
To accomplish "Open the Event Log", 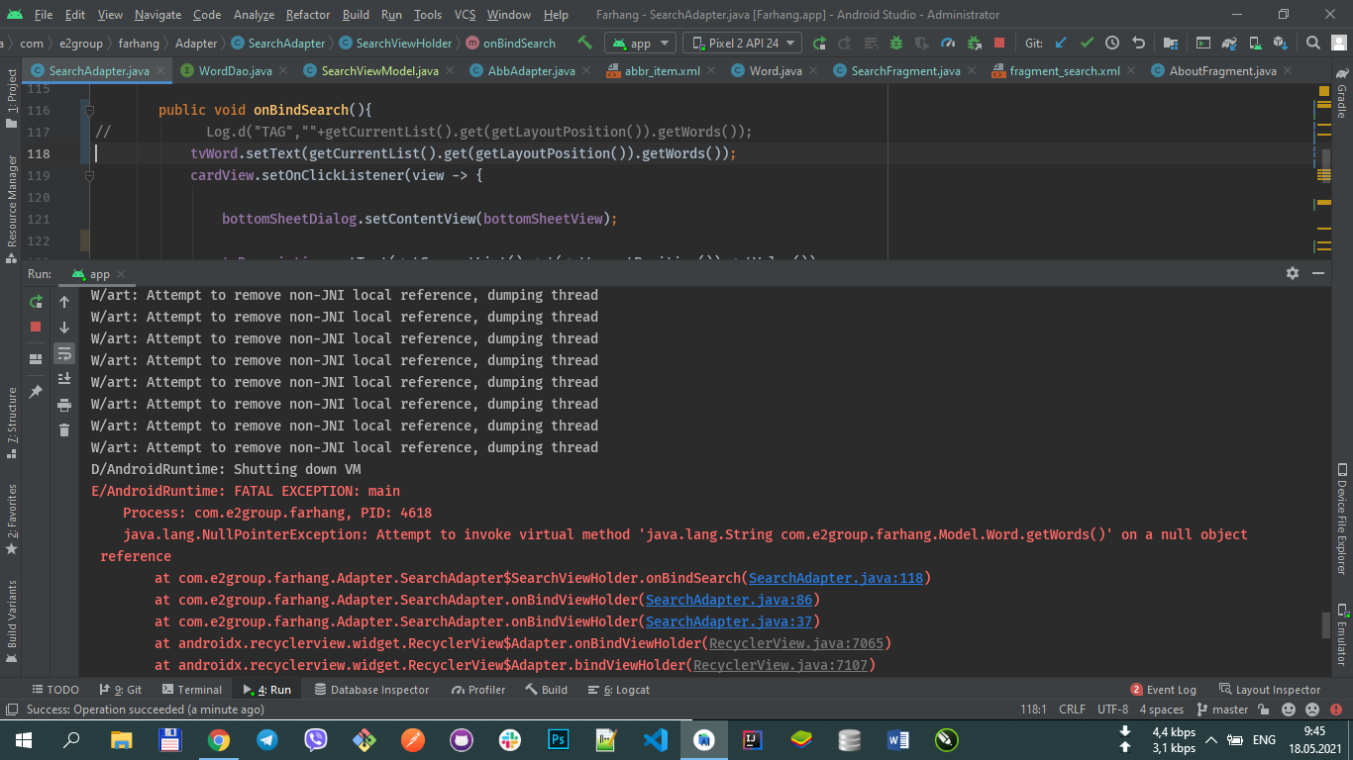I will click(1164, 690).
